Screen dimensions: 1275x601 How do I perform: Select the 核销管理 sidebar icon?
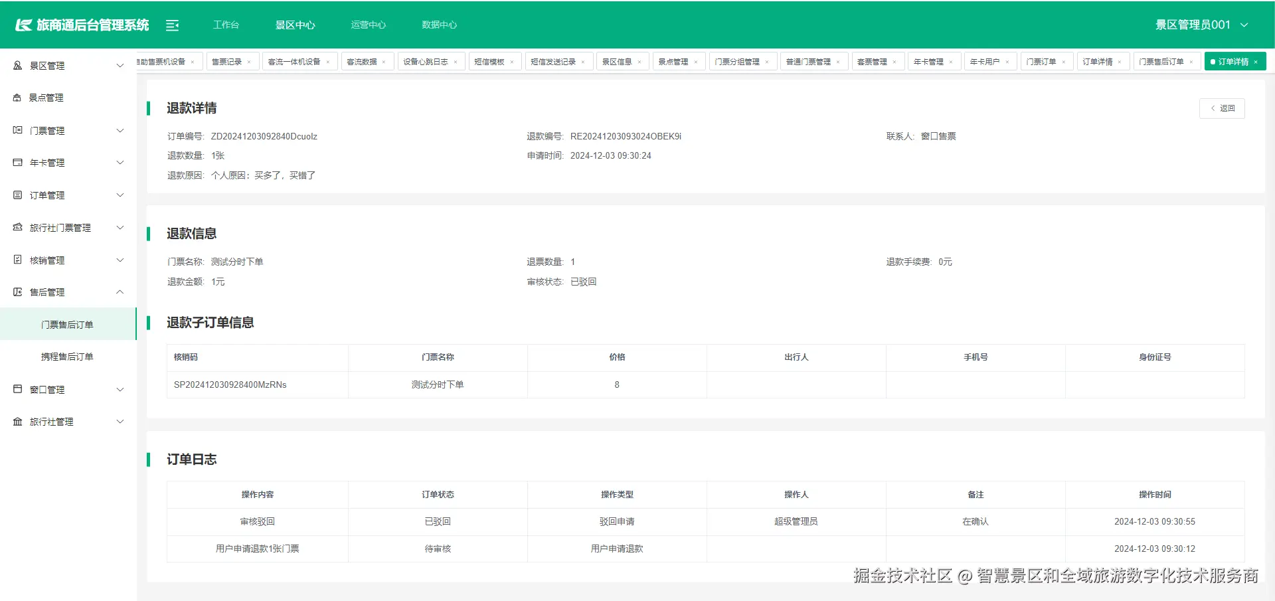17,260
